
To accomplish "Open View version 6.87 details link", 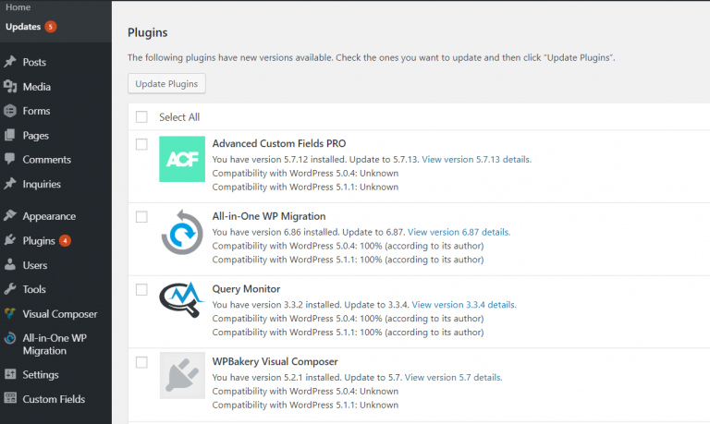I will tap(459, 232).
